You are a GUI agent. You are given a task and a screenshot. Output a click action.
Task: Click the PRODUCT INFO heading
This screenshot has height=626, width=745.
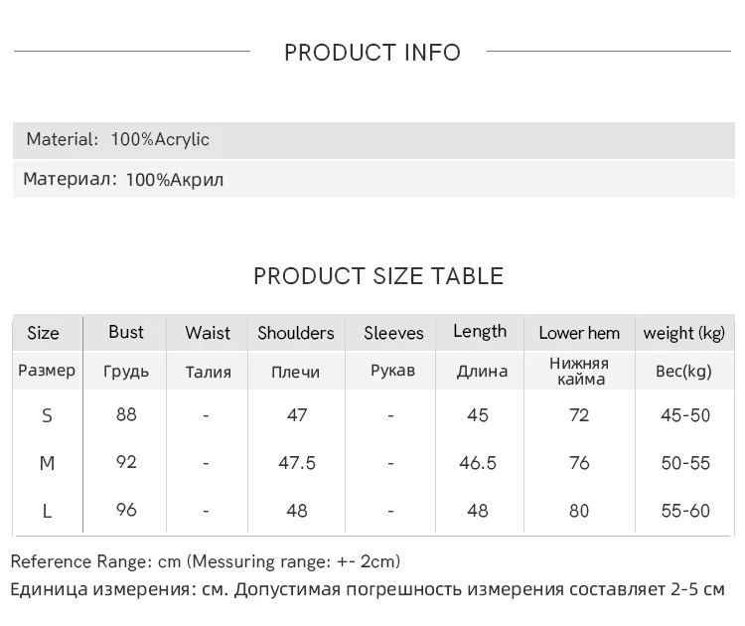tap(372, 53)
